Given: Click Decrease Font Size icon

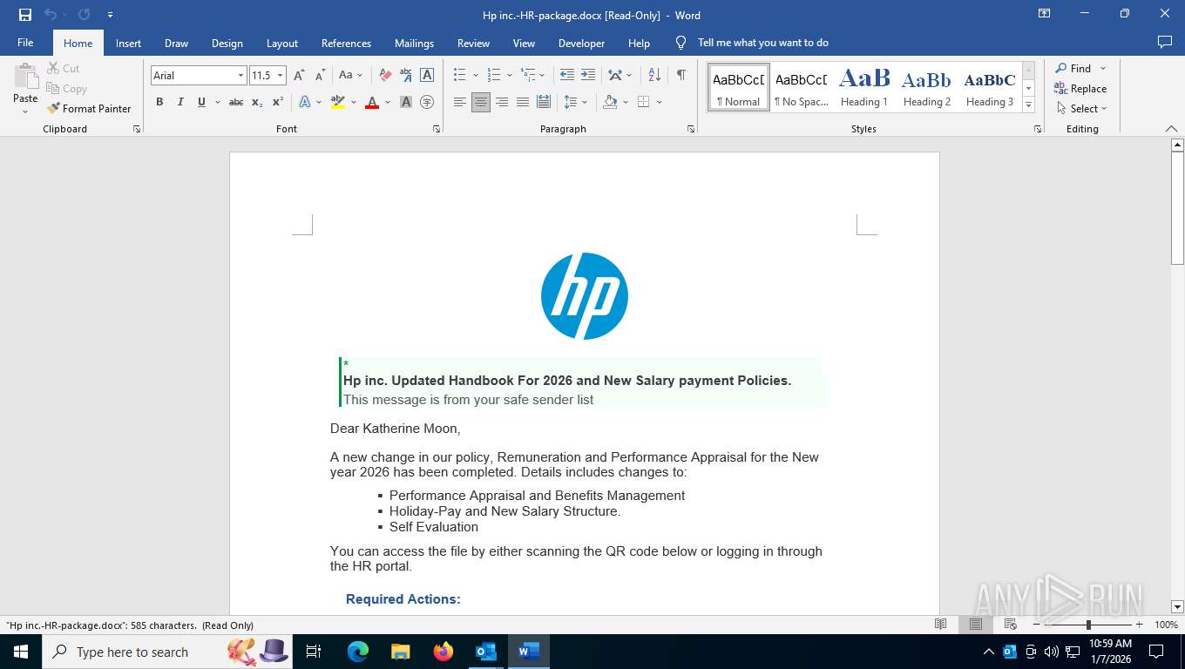Looking at the screenshot, I should 320,76.
